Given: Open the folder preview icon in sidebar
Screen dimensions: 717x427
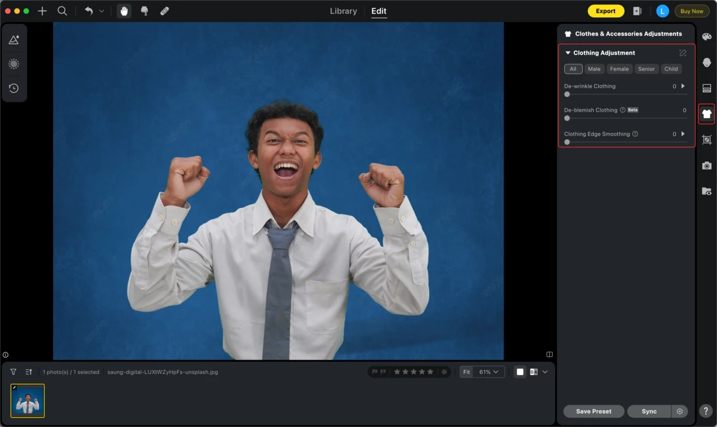Looking at the screenshot, I should pos(707,191).
